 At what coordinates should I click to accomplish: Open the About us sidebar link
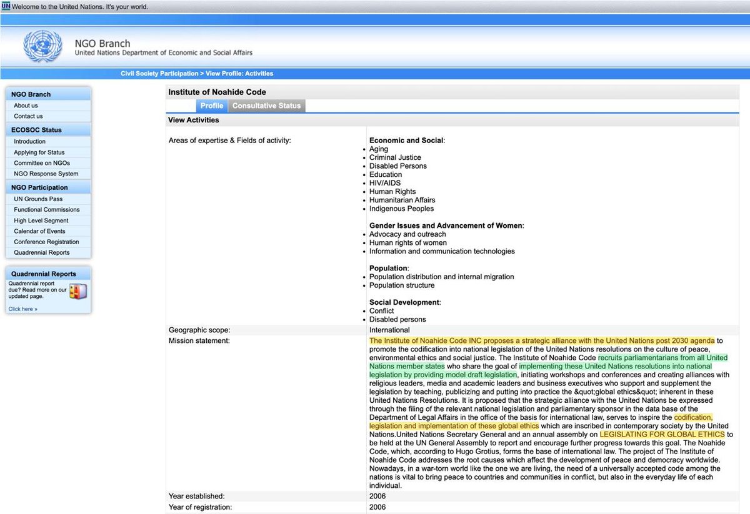pos(26,106)
